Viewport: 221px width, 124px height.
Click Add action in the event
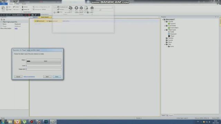click(x=66, y=21)
